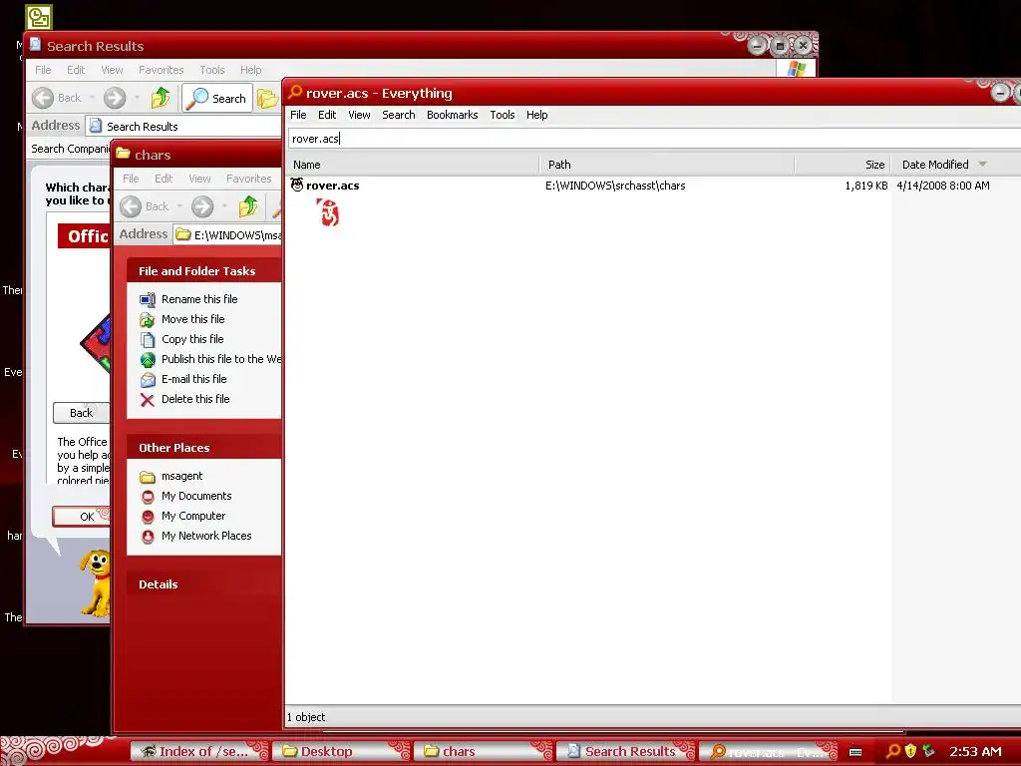Sort results by Name column header
The width and height of the screenshot is (1021, 766).
click(414, 165)
